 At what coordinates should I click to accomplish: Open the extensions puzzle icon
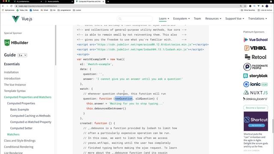pos(262,6)
